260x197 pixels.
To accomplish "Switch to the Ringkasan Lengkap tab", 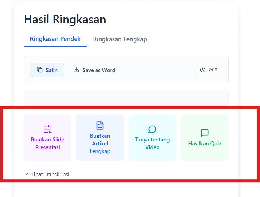I will tap(120, 39).
